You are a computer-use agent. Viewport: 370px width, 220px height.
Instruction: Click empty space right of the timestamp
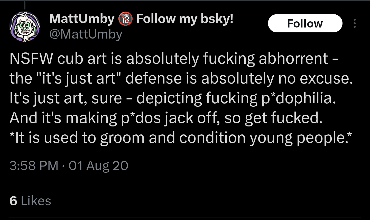pyautogui.click(x=244, y=166)
